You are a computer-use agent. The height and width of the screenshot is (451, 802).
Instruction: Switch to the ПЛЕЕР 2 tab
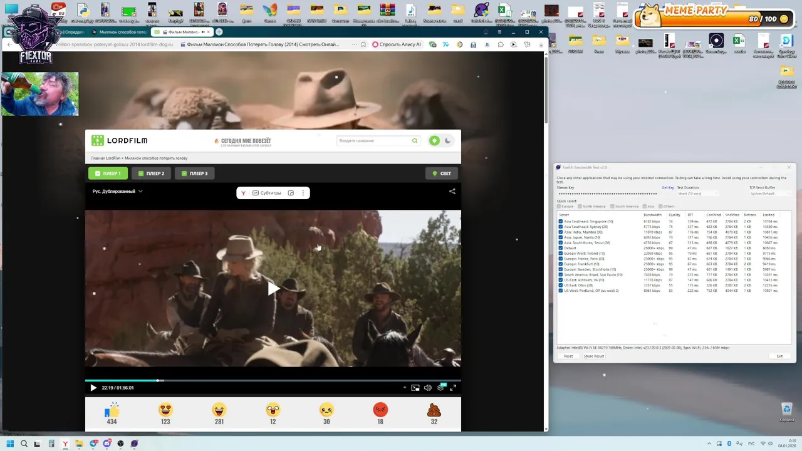pyautogui.click(x=151, y=174)
